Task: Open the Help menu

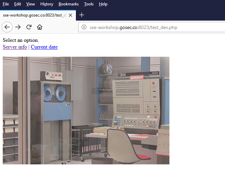Action: coord(103,4)
